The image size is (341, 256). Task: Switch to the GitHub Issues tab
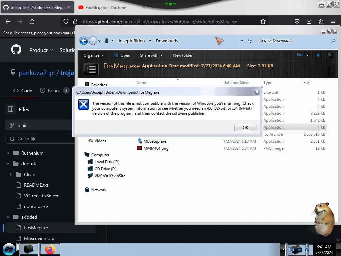pos(54,91)
